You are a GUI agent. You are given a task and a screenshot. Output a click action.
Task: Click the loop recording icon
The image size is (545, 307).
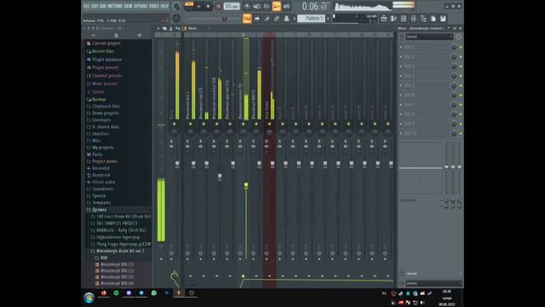(286, 6)
